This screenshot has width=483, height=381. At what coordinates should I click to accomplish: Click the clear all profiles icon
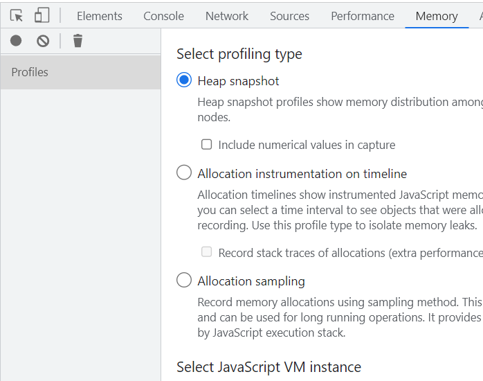43,41
